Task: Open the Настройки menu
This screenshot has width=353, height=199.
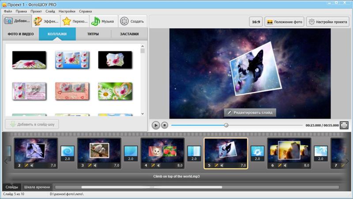Action: 67,11
